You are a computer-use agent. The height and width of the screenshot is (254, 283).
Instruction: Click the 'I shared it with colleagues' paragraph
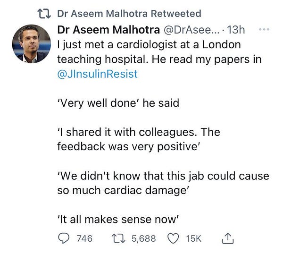[139, 139]
